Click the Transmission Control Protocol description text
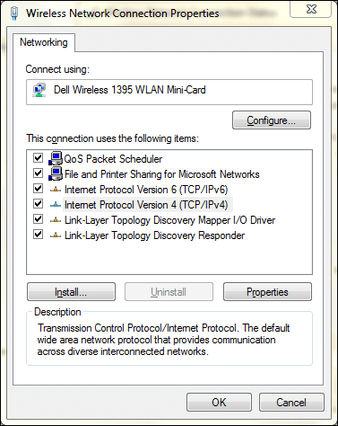 pos(163,340)
